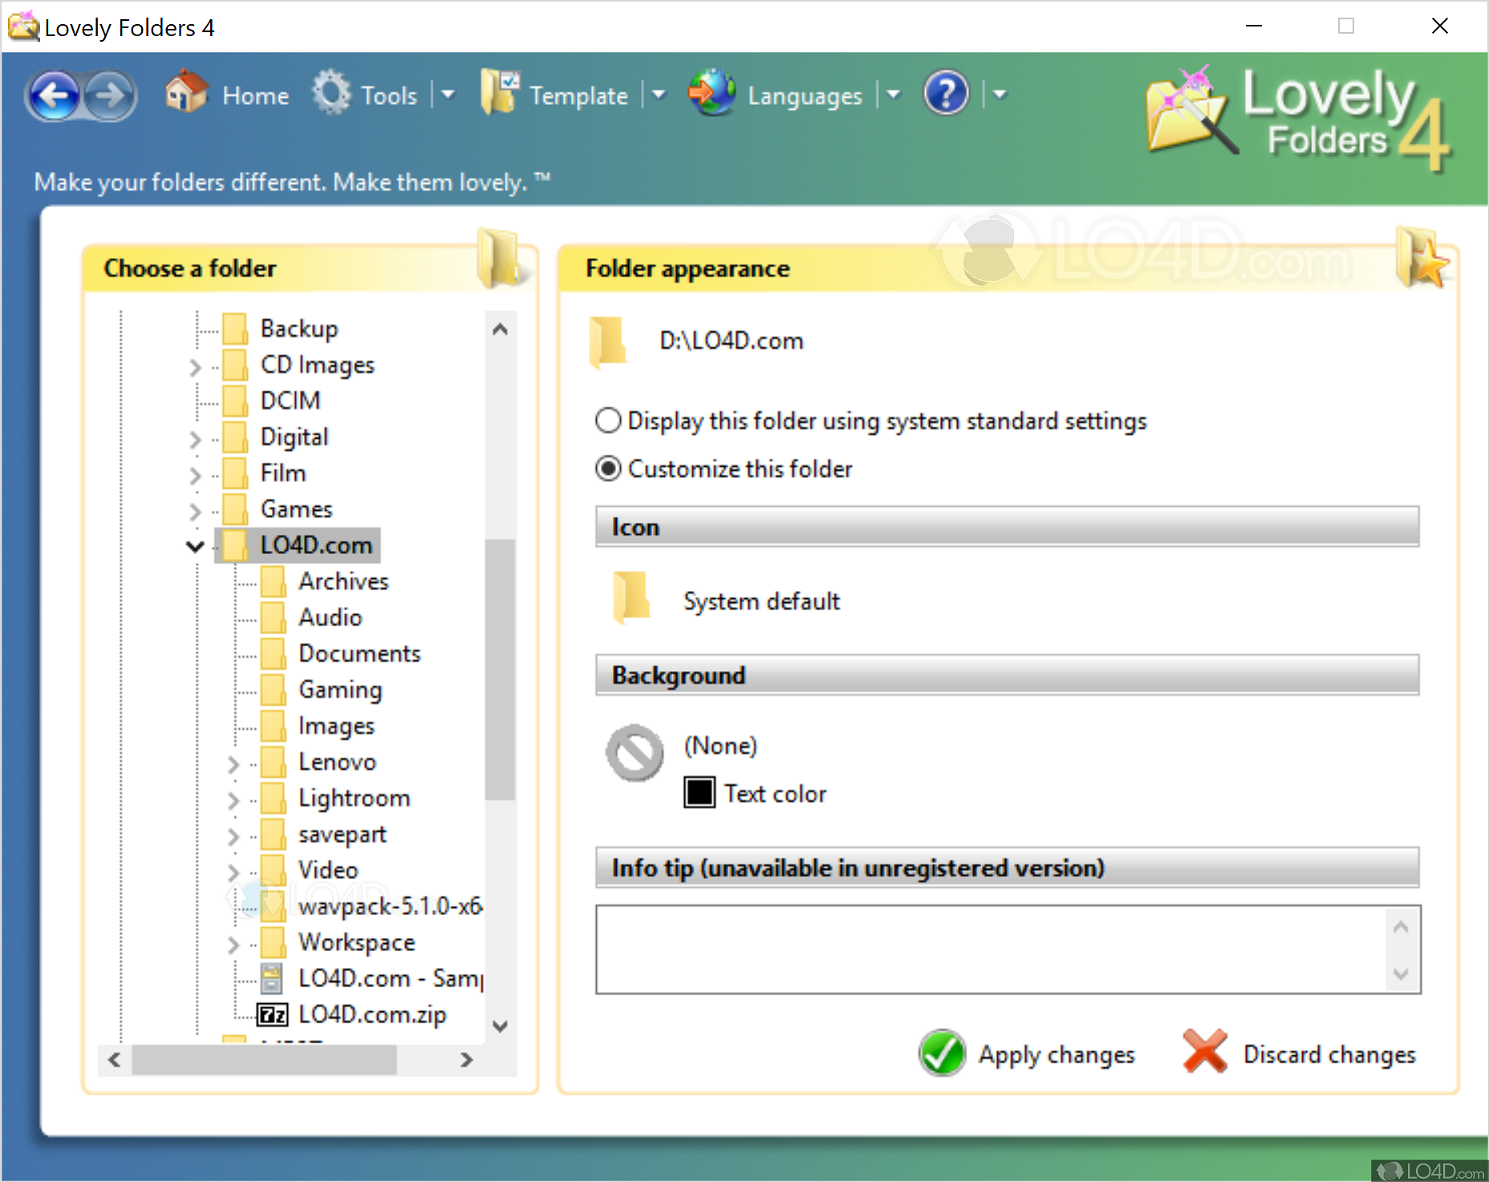The height and width of the screenshot is (1182, 1489).
Task: Click the Home house icon
Action: pyautogui.click(x=186, y=93)
